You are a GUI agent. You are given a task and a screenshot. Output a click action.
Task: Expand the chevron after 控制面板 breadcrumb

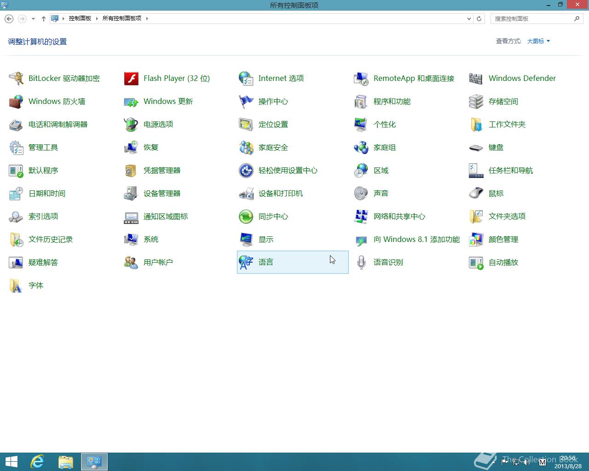(97, 18)
